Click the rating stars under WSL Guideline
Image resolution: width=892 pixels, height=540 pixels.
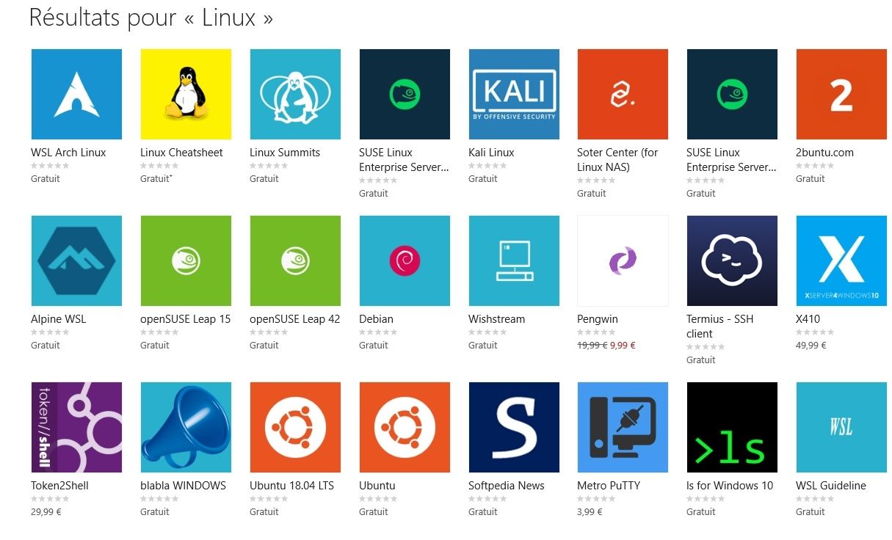tap(815, 499)
